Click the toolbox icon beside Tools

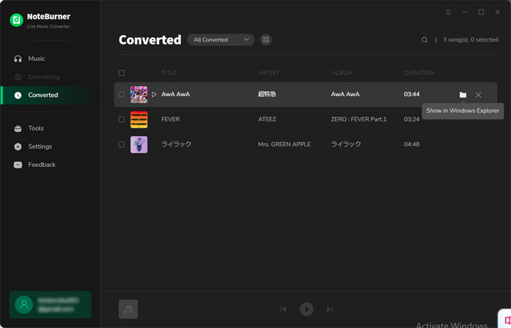[x=18, y=128]
